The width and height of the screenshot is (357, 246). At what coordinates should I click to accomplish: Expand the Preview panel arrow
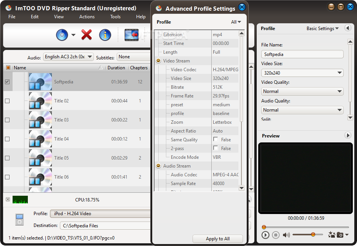[x=348, y=136]
